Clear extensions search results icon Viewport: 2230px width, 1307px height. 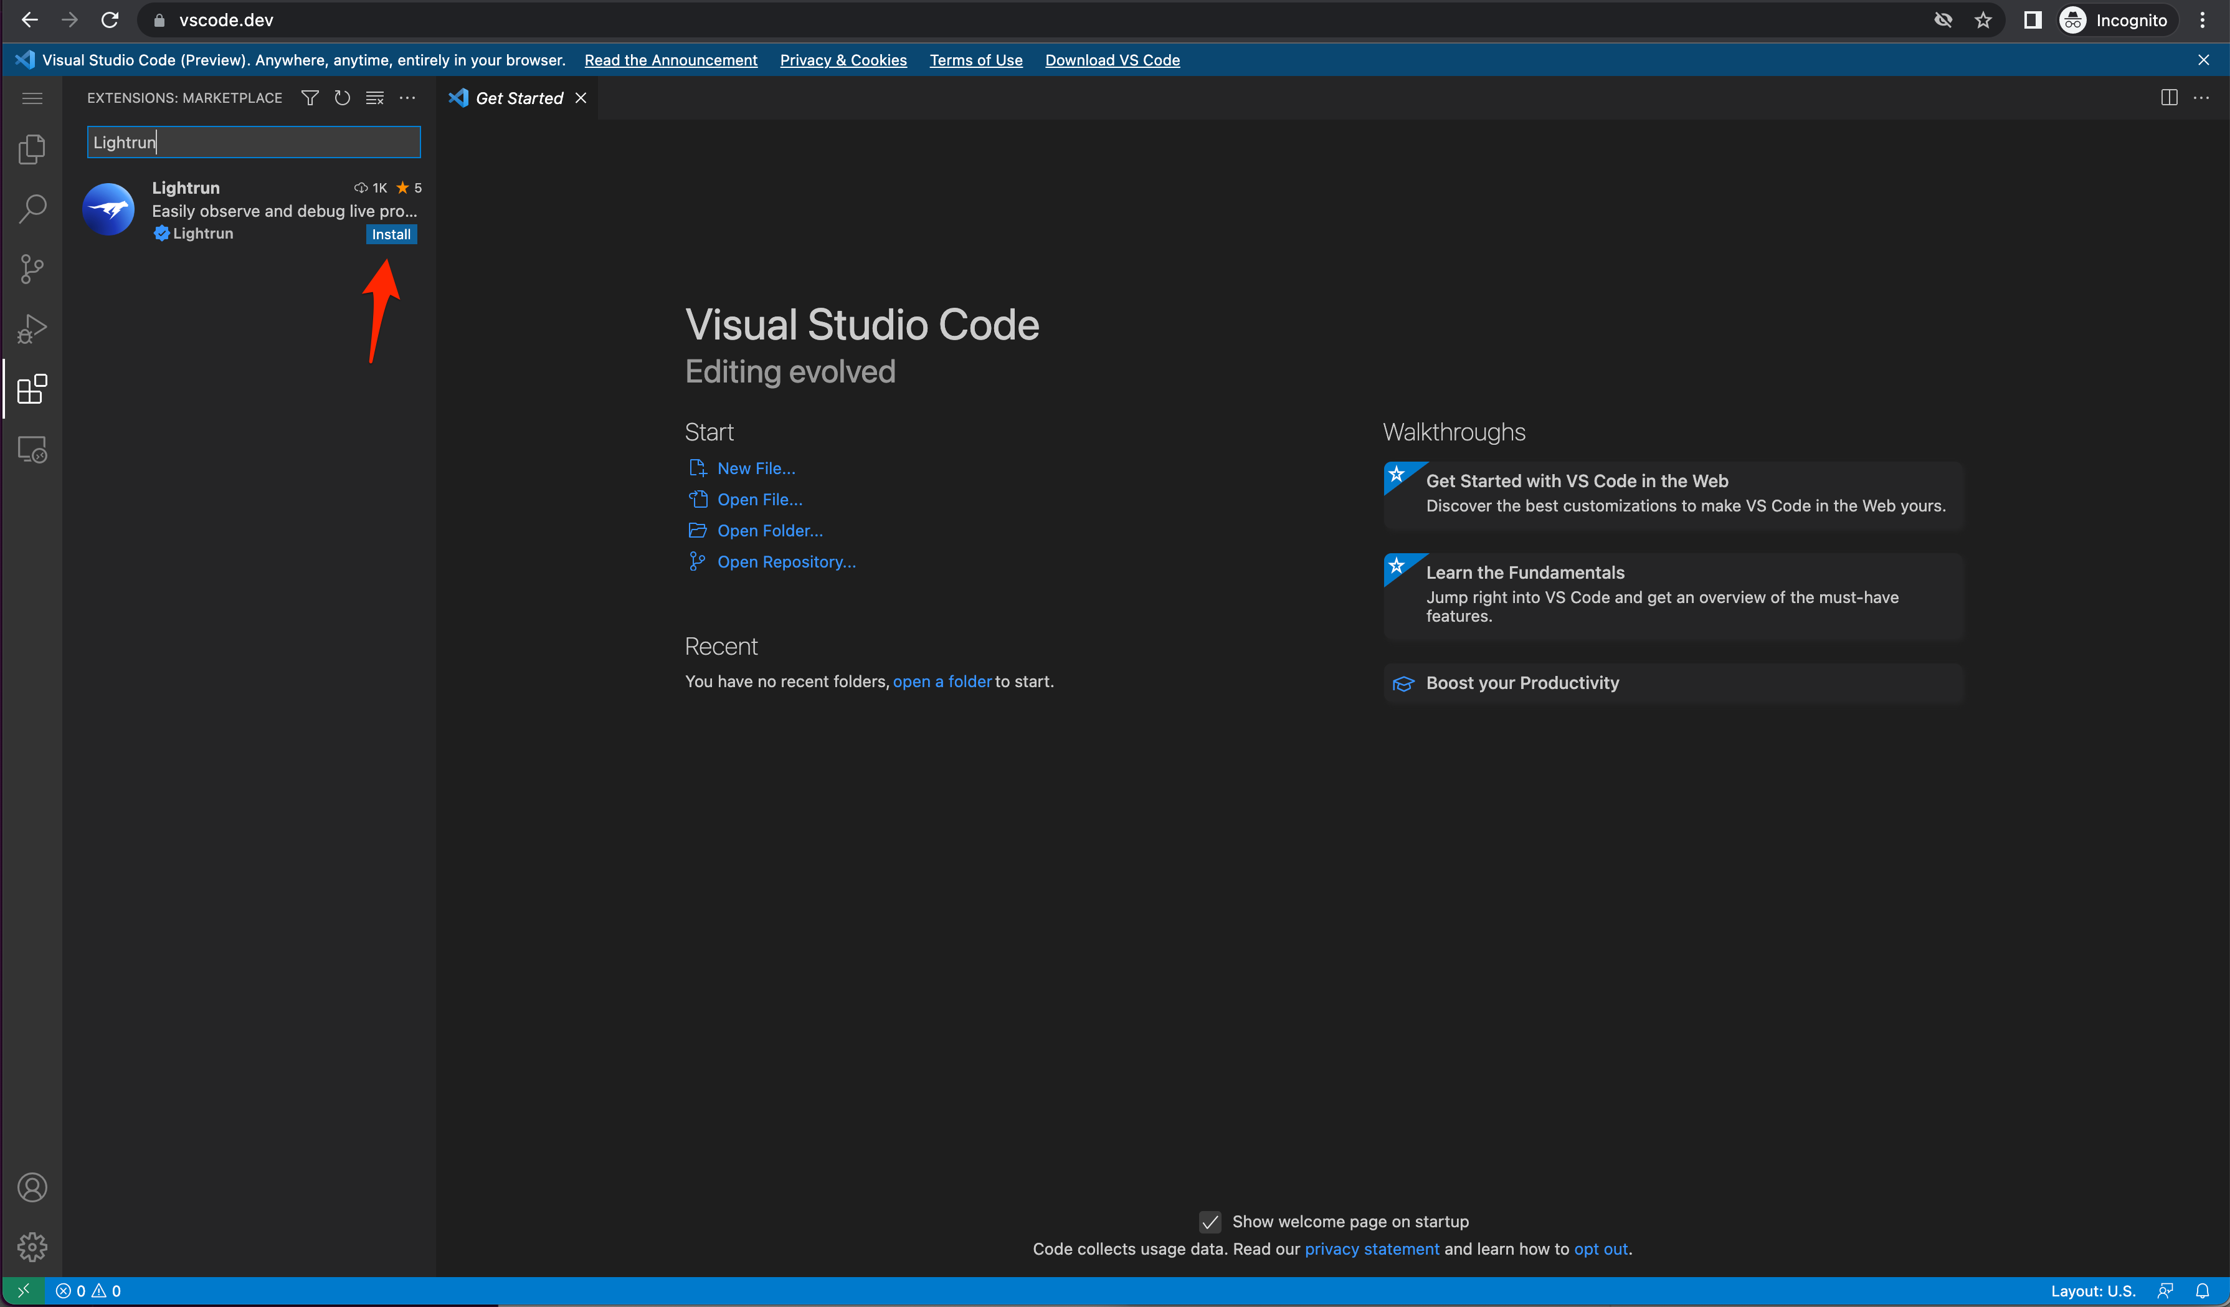374,98
